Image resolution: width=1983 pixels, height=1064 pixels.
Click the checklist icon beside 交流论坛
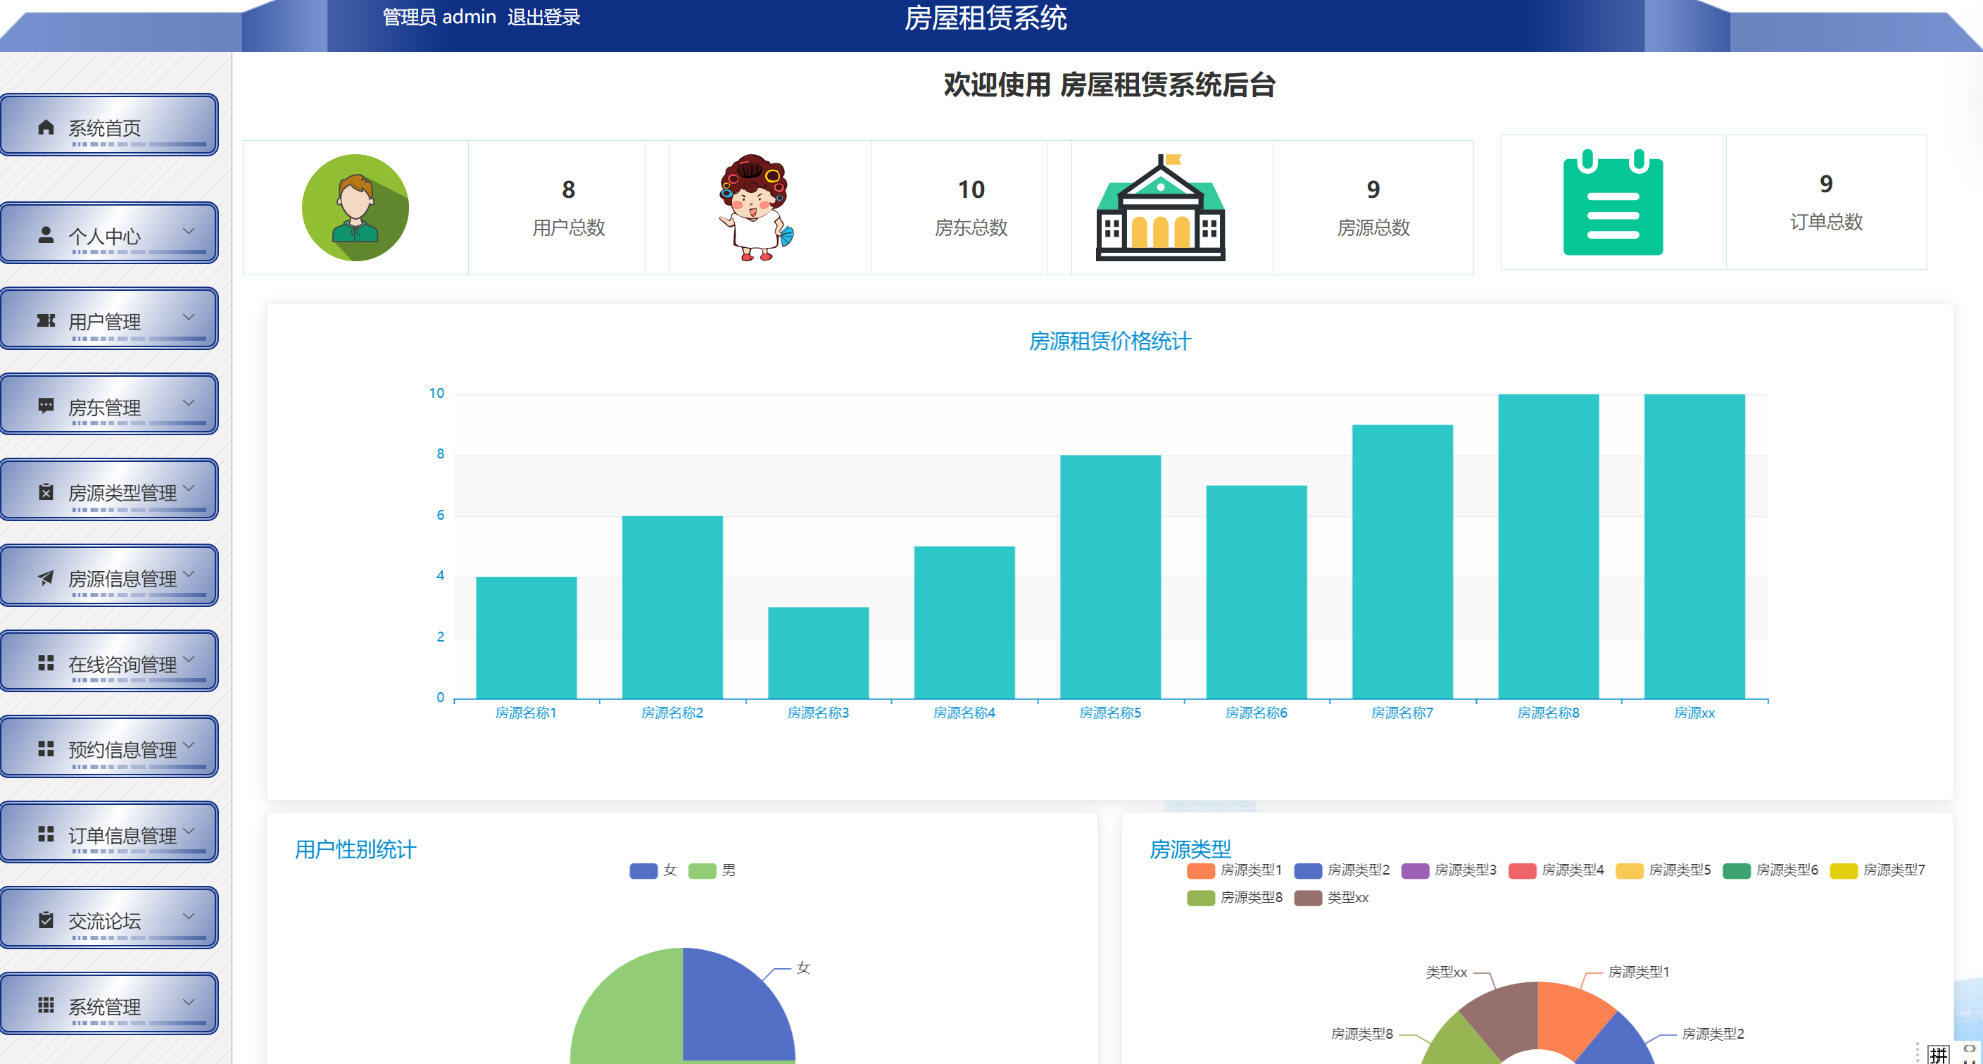pos(46,920)
